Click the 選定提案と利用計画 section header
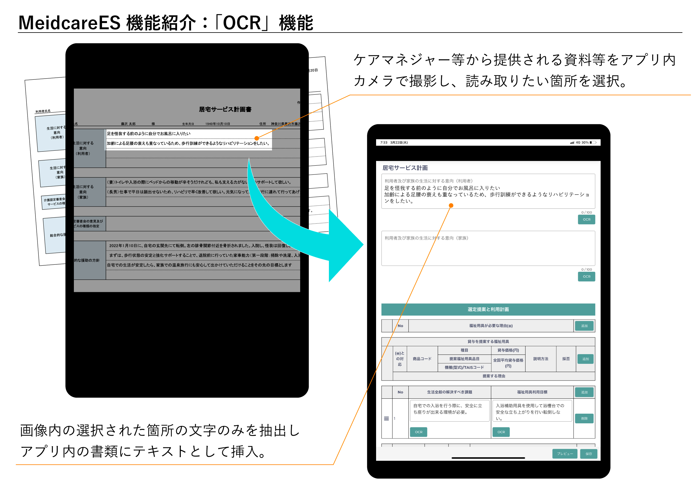 (x=488, y=309)
